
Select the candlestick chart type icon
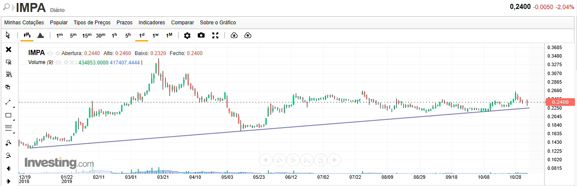click(27, 35)
